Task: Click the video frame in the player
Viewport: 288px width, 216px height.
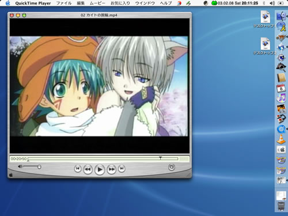Action: (x=99, y=86)
